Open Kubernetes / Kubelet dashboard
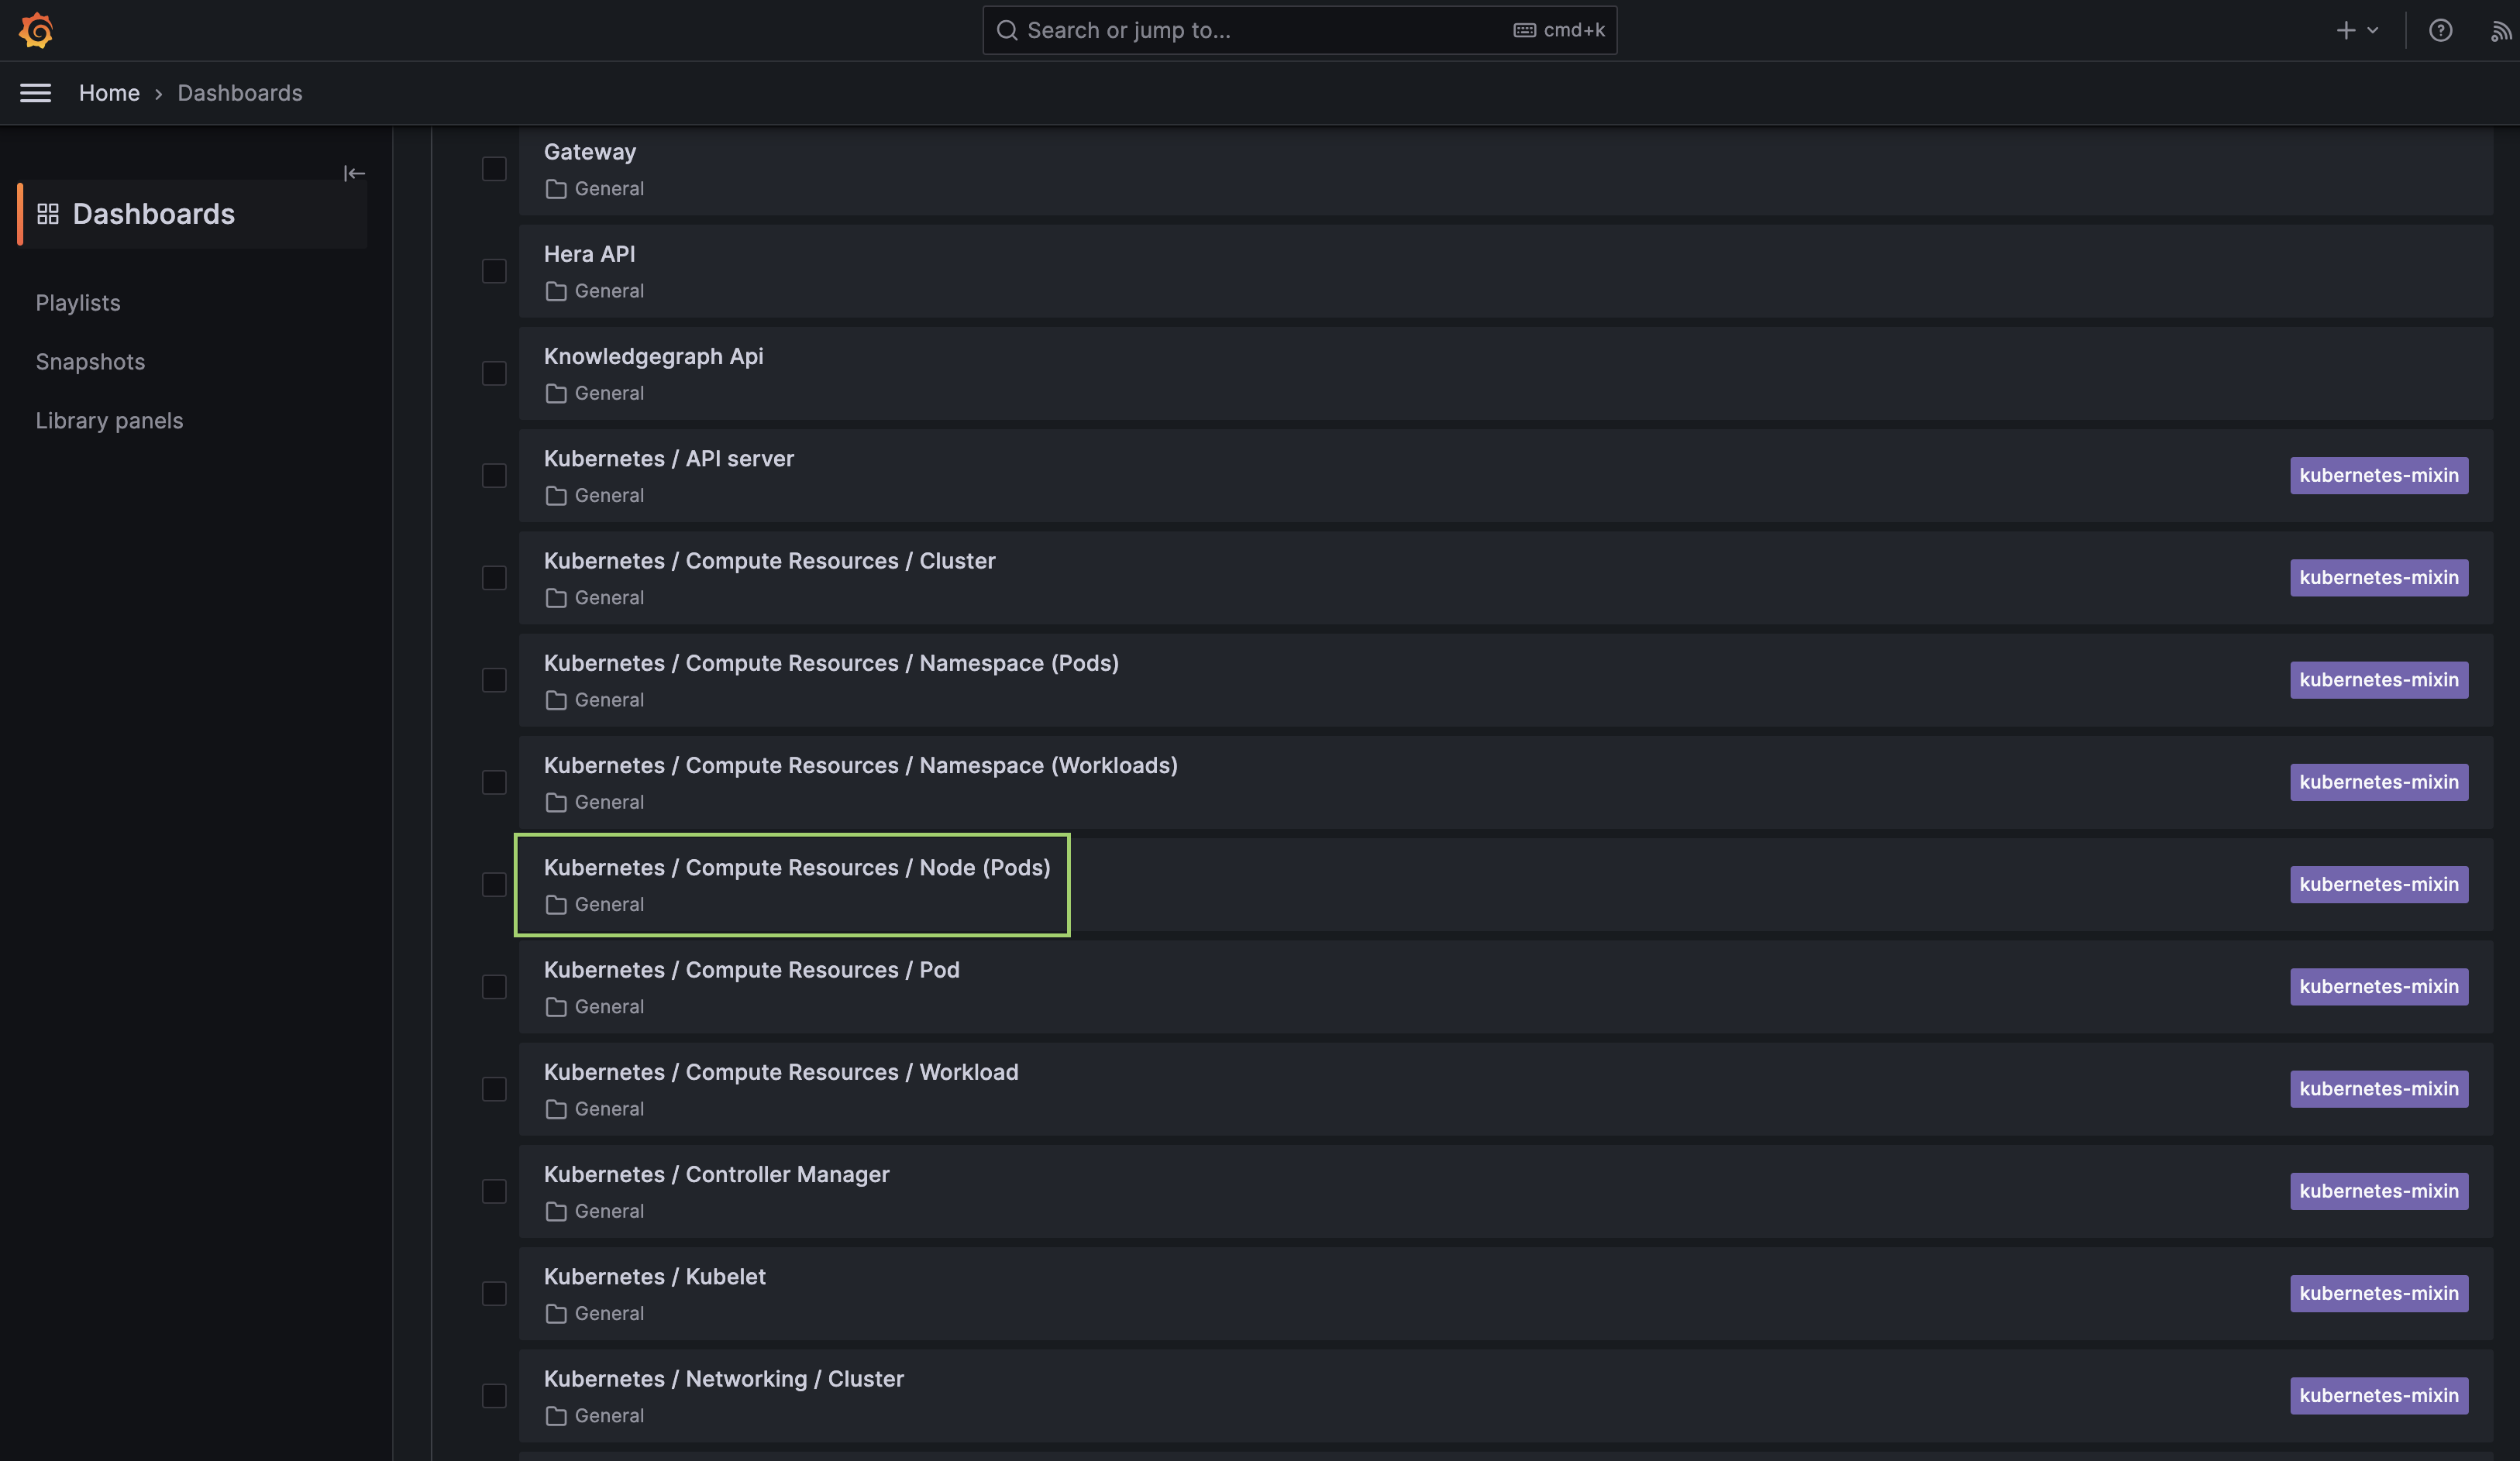 [x=655, y=1277]
